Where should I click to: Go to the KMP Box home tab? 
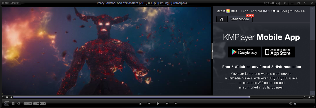point(222,19)
